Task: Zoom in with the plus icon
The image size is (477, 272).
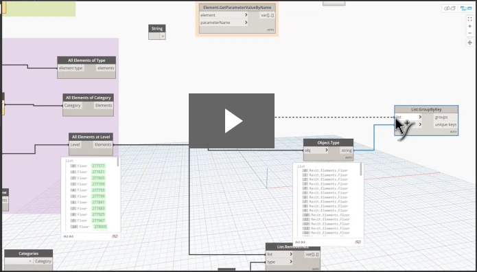Action: 469,26
